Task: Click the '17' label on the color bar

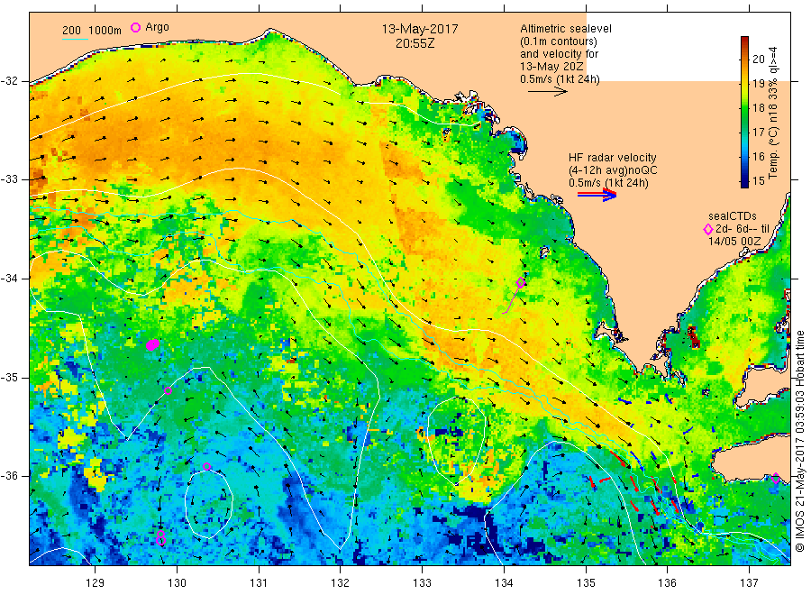Action: point(758,132)
